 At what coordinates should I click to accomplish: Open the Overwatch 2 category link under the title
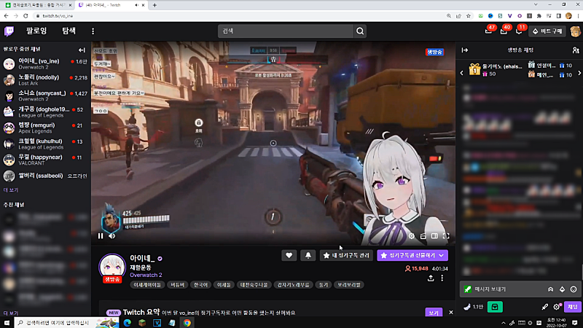[x=146, y=276]
